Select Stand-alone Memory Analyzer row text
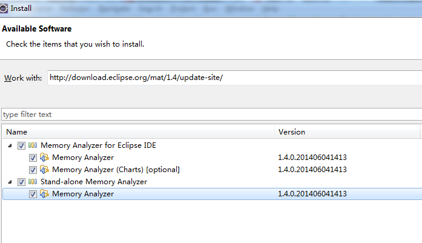The height and width of the screenshot is (243, 422). 94,182
